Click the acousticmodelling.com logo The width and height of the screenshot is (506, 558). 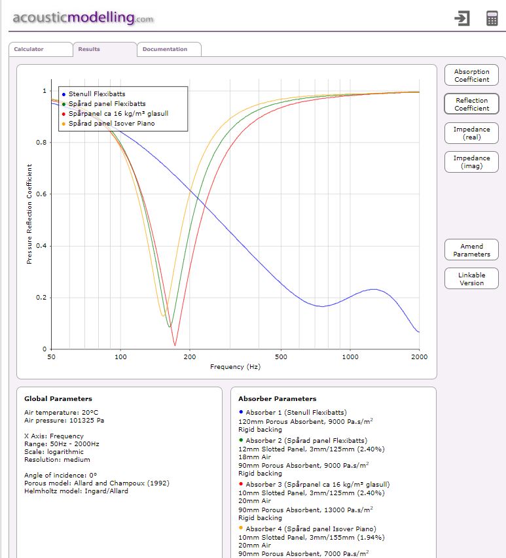pos(82,18)
